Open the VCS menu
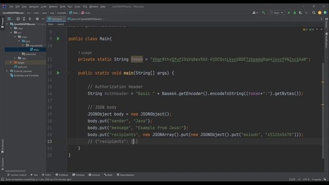Image resolution: width=329 pixels, height=185 pixels. tap(85, 7)
